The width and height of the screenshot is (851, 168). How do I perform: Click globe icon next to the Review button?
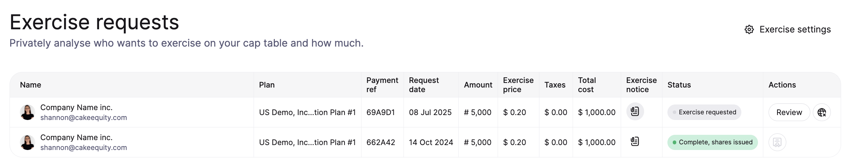pos(822,112)
